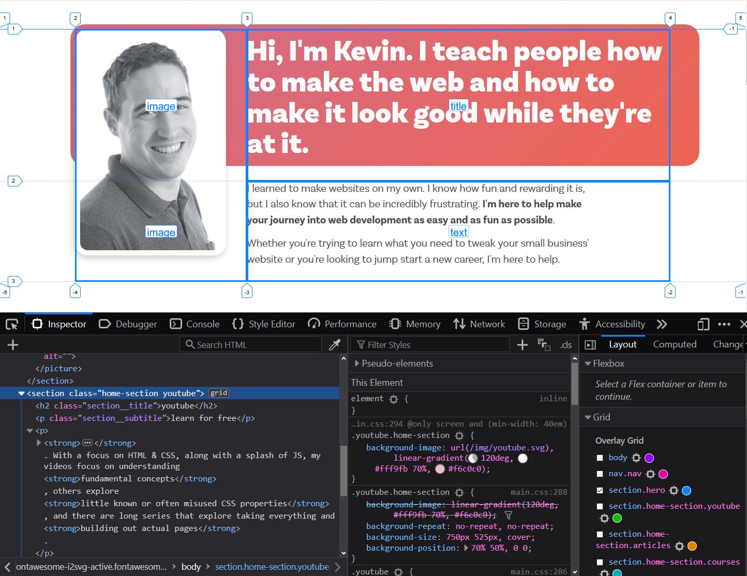Open #f6c0c0 pink color swatch

click(x=440, y=469)
